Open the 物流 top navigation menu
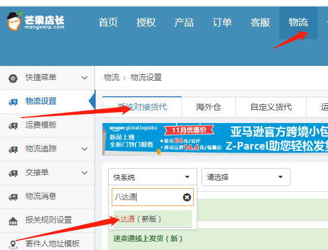The width and height of the screenshot is (328, 250). pos(298,23)
